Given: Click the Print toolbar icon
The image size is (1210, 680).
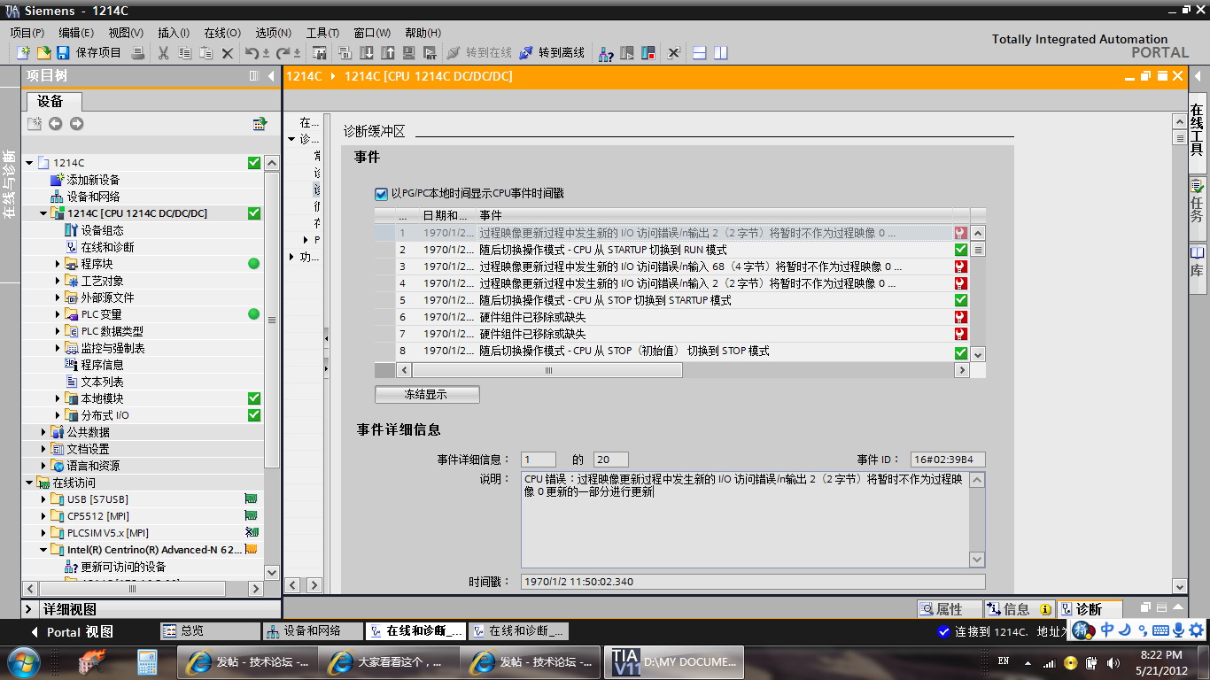Looking at the screenshot, I should [x=137, y=53].
